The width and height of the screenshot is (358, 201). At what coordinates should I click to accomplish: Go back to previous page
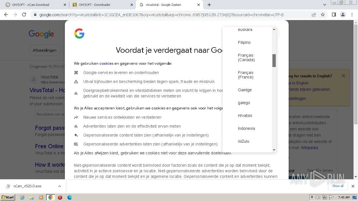pos(6,15)
